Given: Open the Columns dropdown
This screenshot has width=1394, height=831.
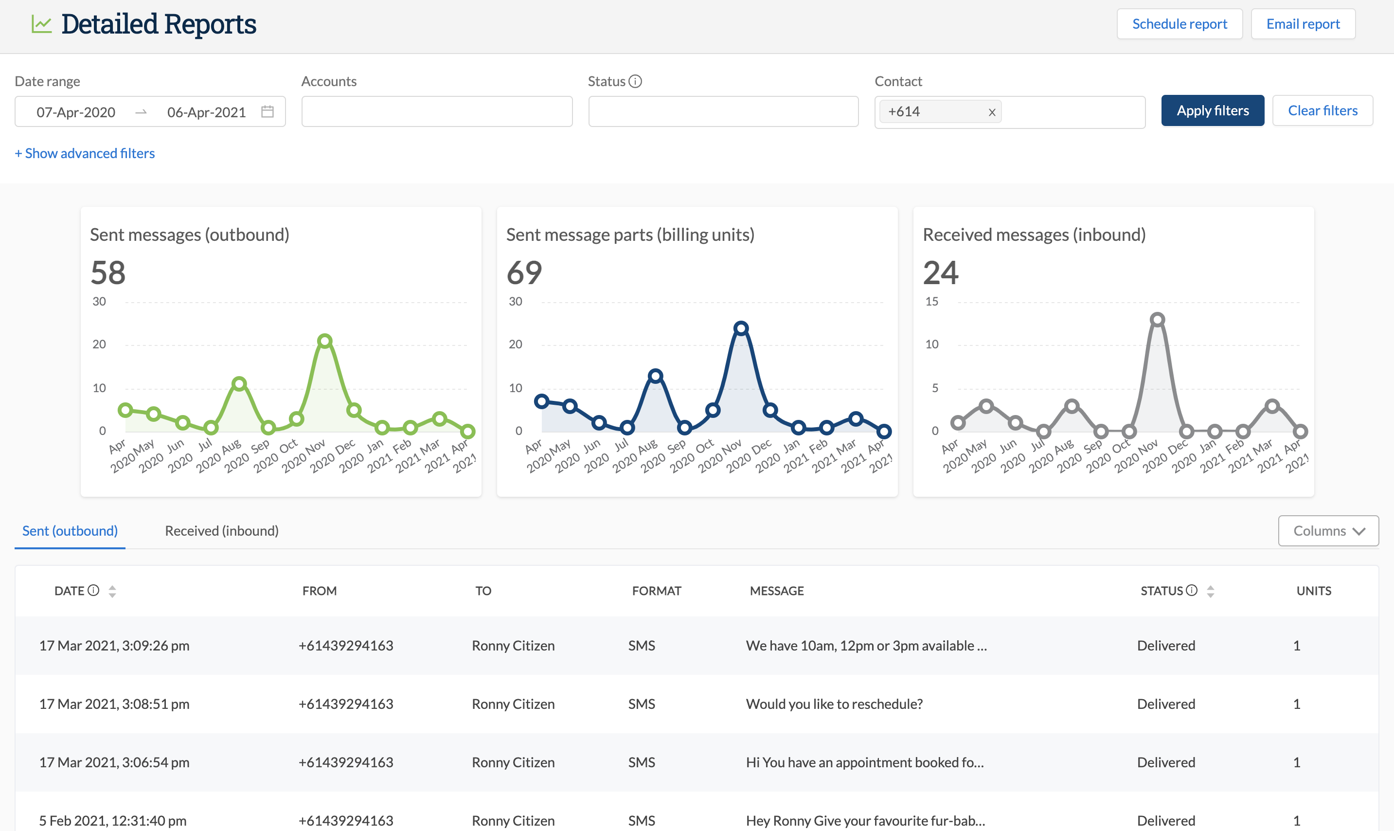Looking at the screenshot, I should click(1328, 530).
